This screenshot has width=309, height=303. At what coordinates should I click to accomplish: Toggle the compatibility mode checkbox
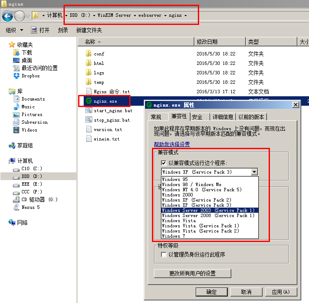164,163
